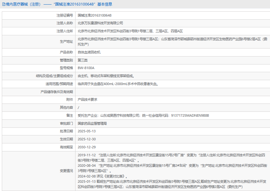The image size is (270, 191).
Task: Click the label 审批部门
Action: (67, 123)
